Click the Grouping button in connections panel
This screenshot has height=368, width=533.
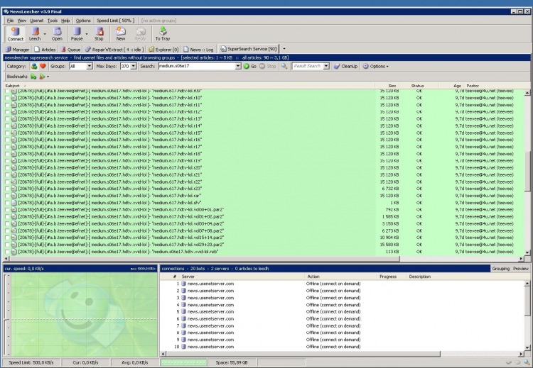(x=501, y=268)
